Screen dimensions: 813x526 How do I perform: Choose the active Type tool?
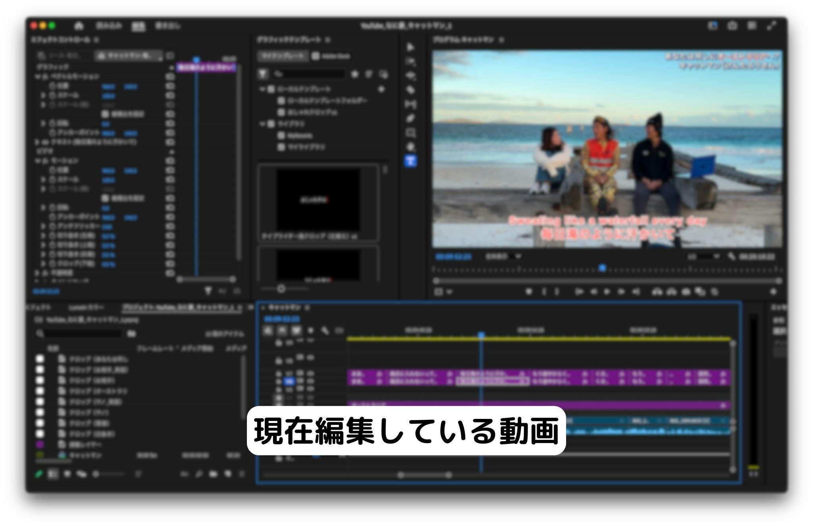point(410,161)
